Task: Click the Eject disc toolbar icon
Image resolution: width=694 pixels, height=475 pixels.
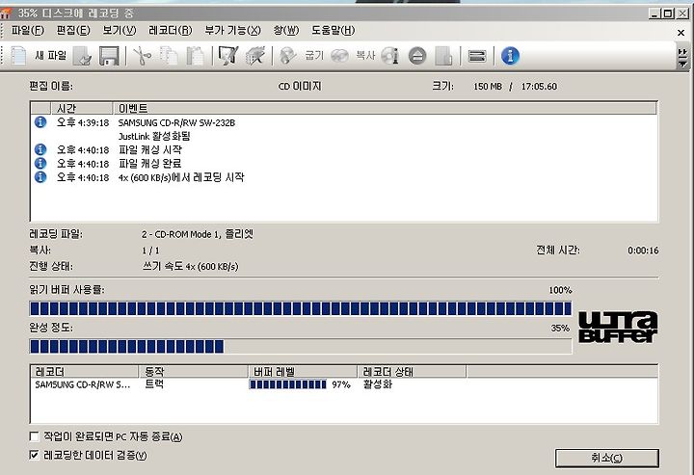Action: point(417,56)
